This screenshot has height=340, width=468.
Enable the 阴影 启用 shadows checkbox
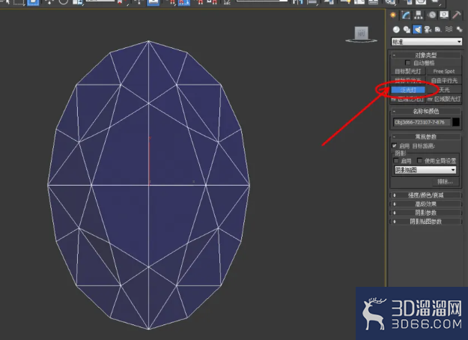(x=396, y=161)
